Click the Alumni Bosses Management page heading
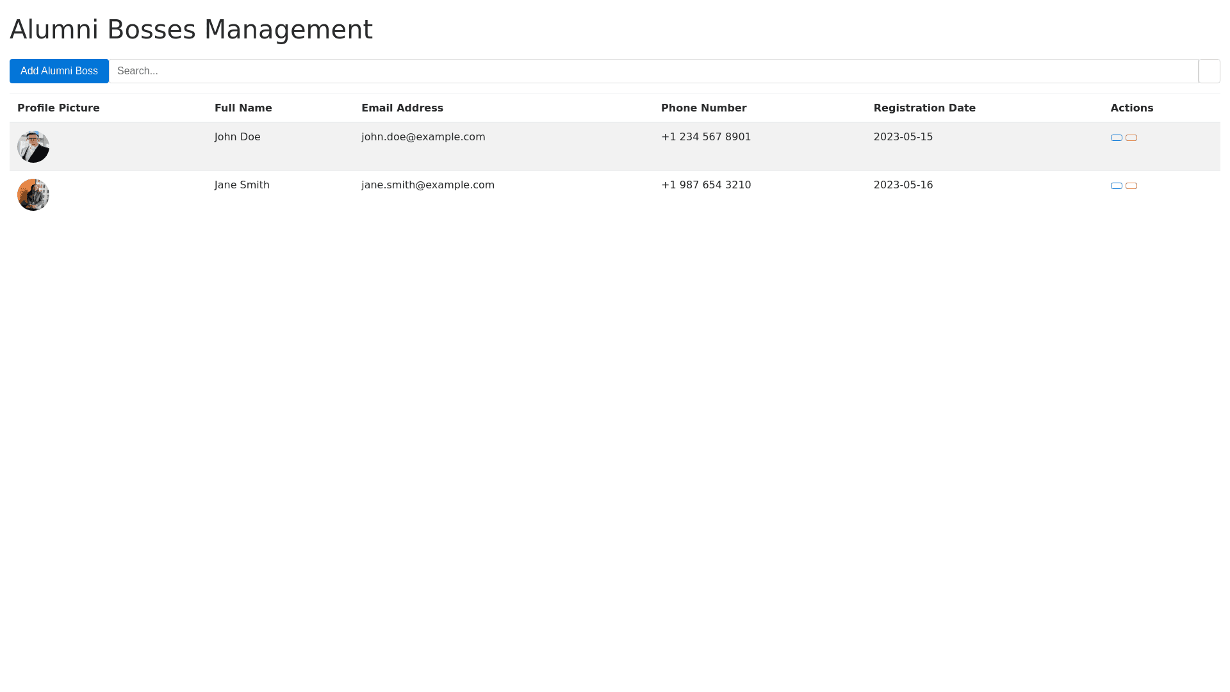The image size is (1230, 692). tap(191, 29)
